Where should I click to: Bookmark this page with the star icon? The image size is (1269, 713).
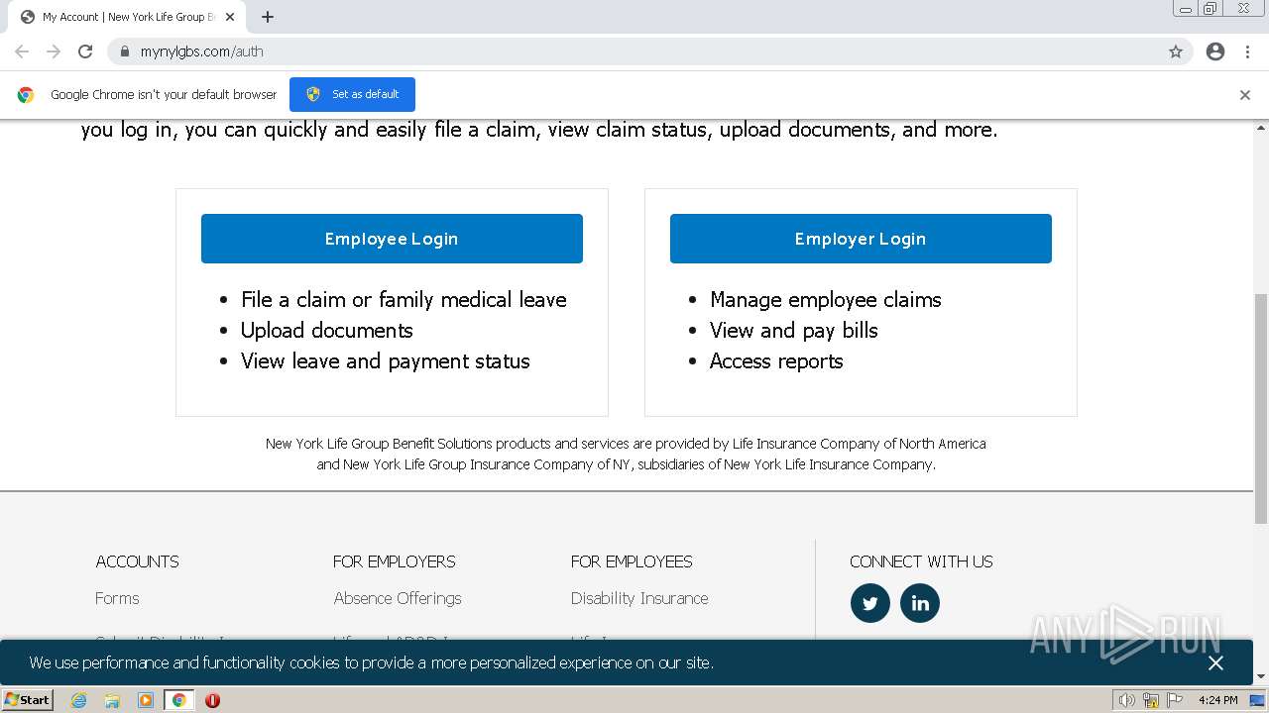pos(1176,51)
